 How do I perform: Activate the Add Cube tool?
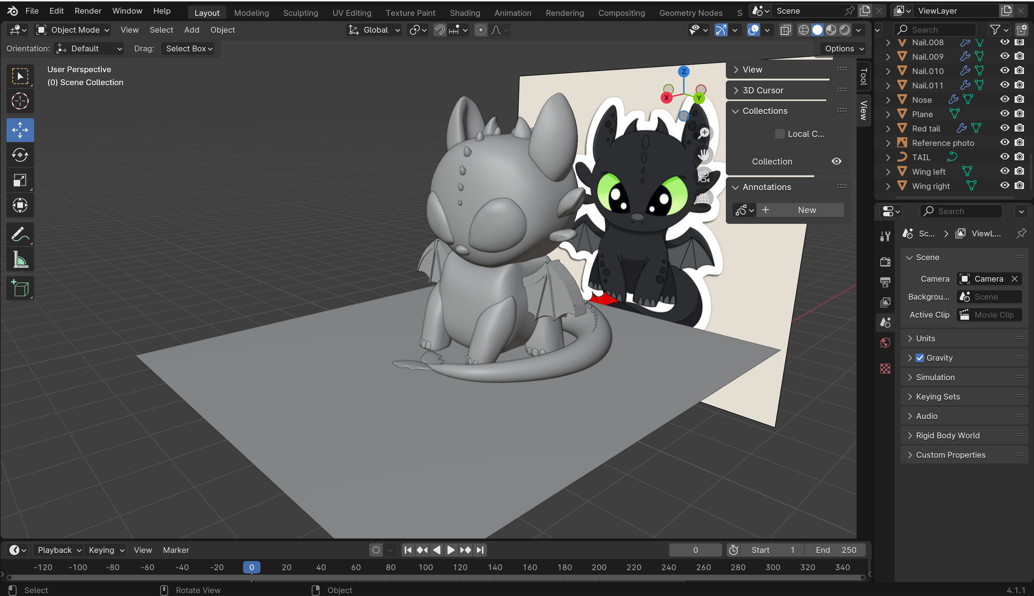click(20, 288)
